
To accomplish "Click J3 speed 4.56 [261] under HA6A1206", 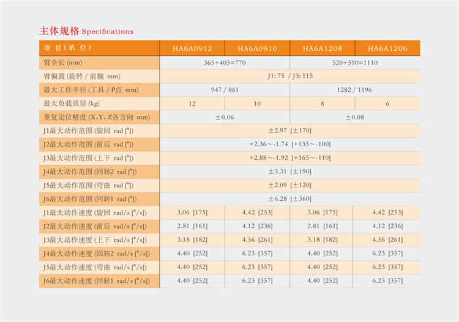I will pos(387,240).
